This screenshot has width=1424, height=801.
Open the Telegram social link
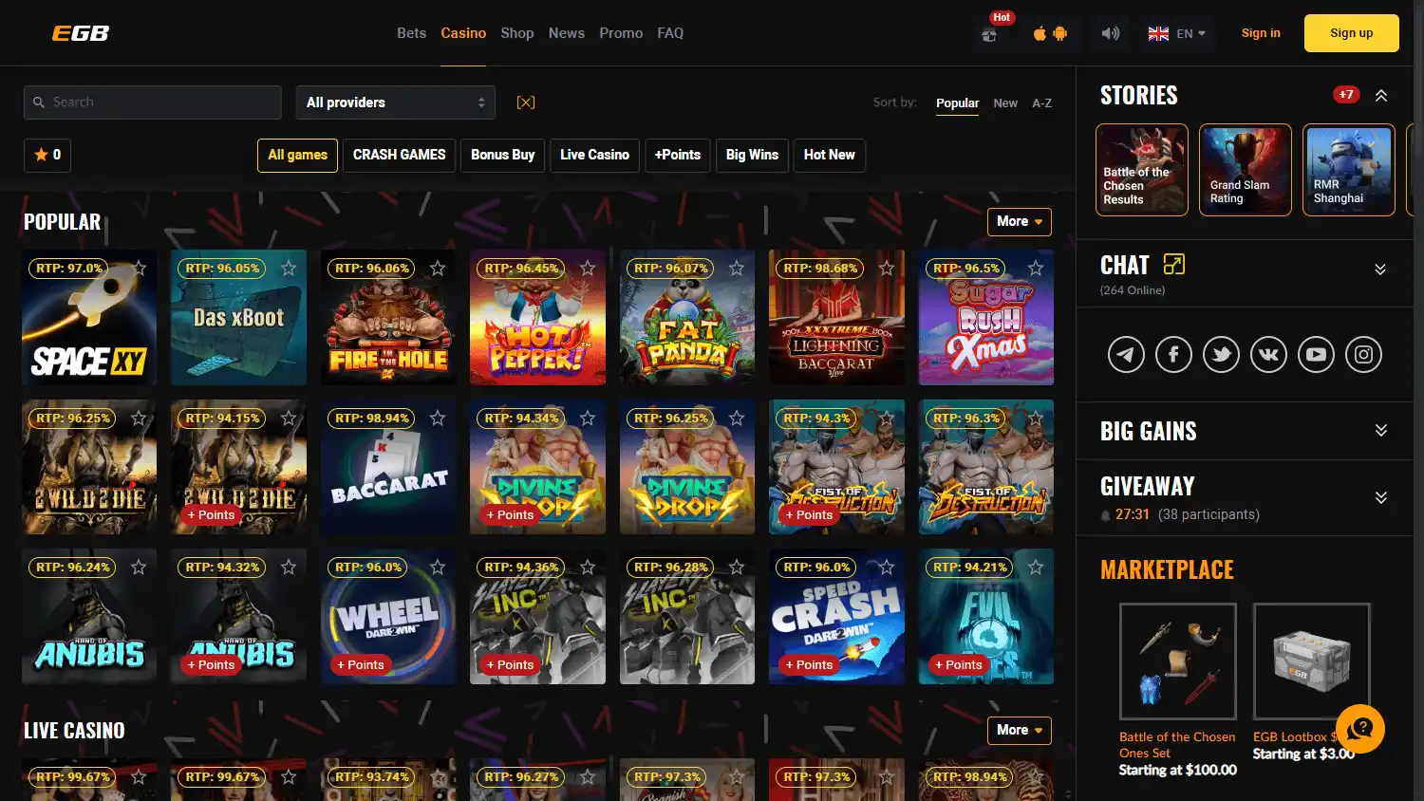tap(1126, 355)
